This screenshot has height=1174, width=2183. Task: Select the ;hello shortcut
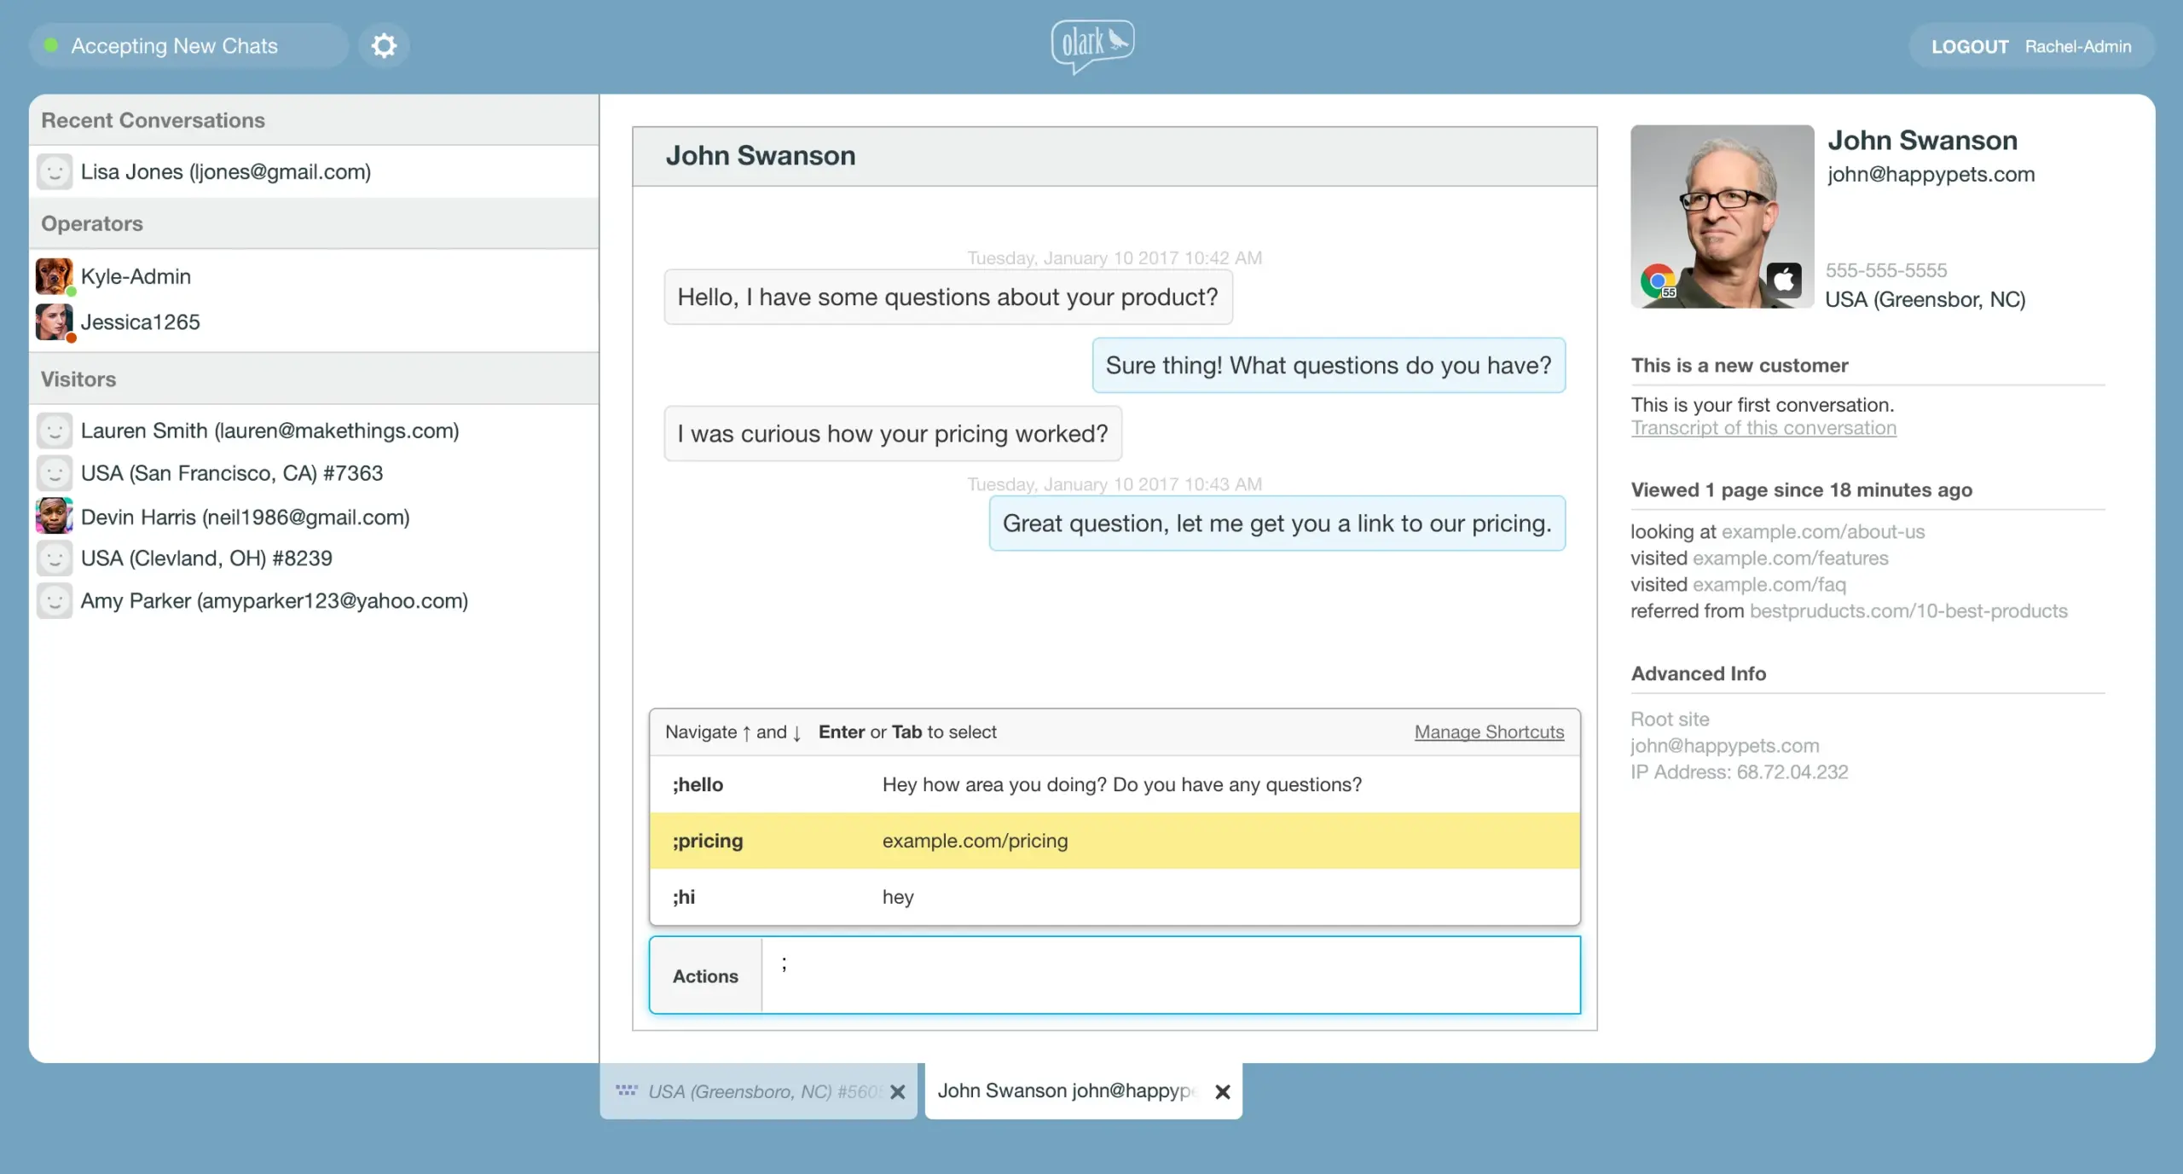coord(1114,785)
